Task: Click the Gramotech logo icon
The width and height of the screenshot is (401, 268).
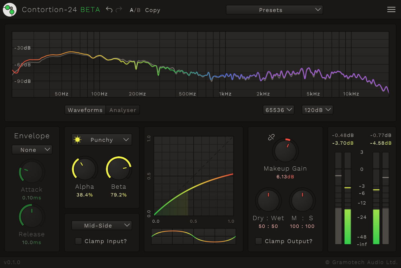Action: pos(9,10)
